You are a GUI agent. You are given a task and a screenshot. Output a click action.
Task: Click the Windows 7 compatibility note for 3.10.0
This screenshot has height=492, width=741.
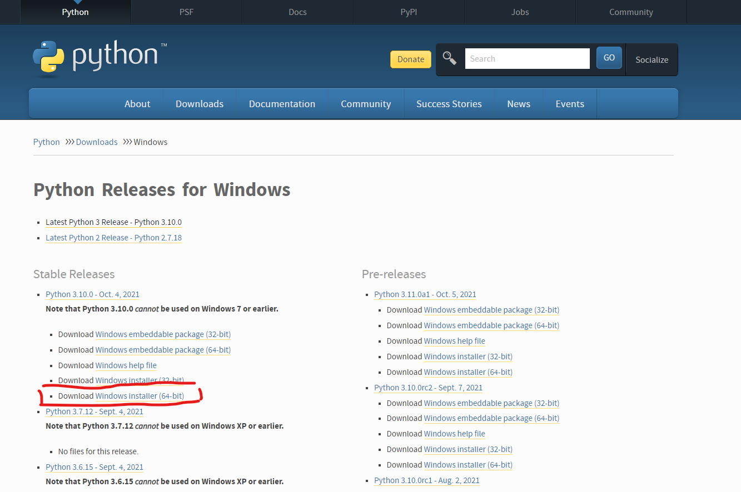[x=162, y=309]
